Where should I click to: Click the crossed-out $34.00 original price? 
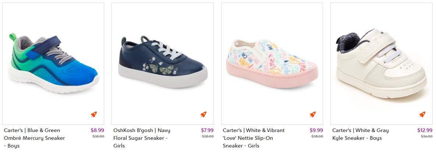(x=426, y=136)
